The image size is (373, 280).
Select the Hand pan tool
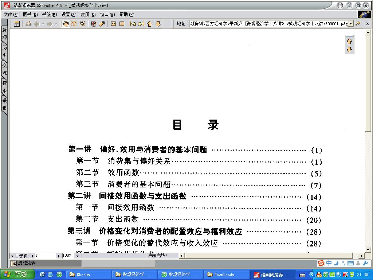[x=66, y=24]
